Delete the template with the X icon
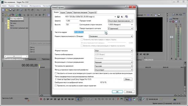The image size is (188, 106). 122,17
